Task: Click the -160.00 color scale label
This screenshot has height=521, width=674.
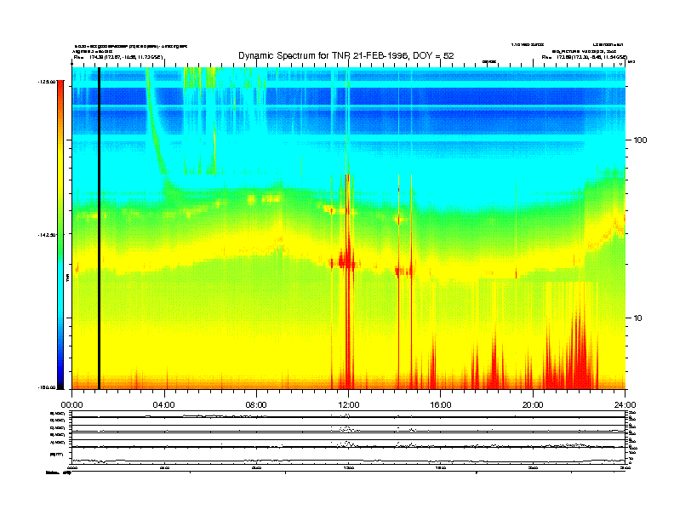Action: pos(47,387)
